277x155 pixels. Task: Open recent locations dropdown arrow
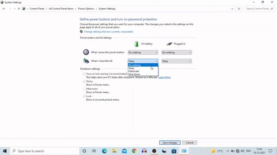point(14,9)
